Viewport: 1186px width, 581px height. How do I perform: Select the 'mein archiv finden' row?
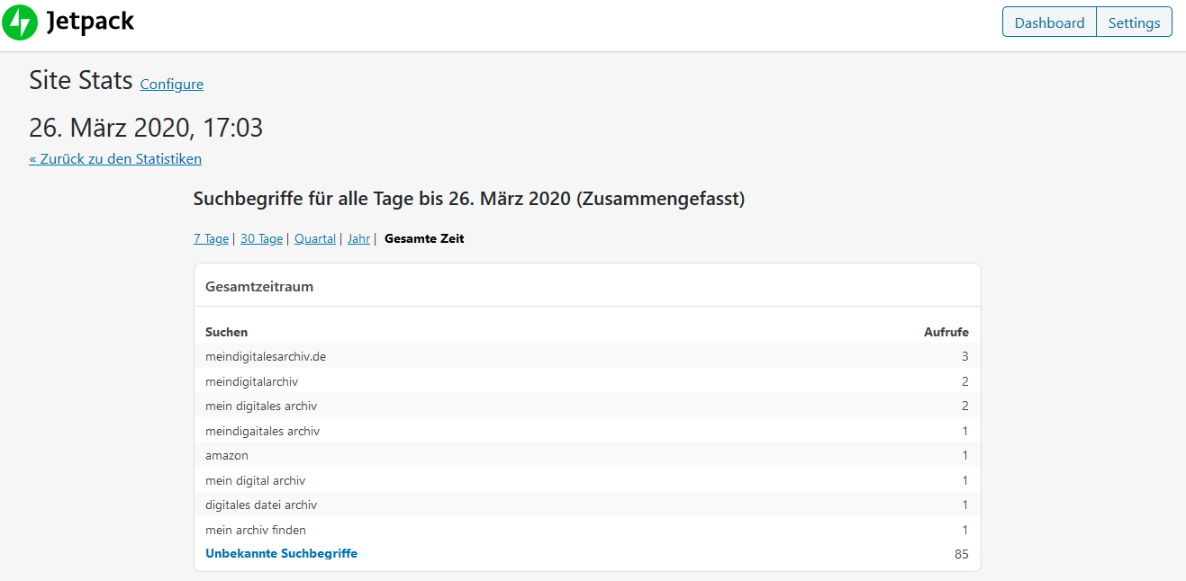[x=256, y=531]
